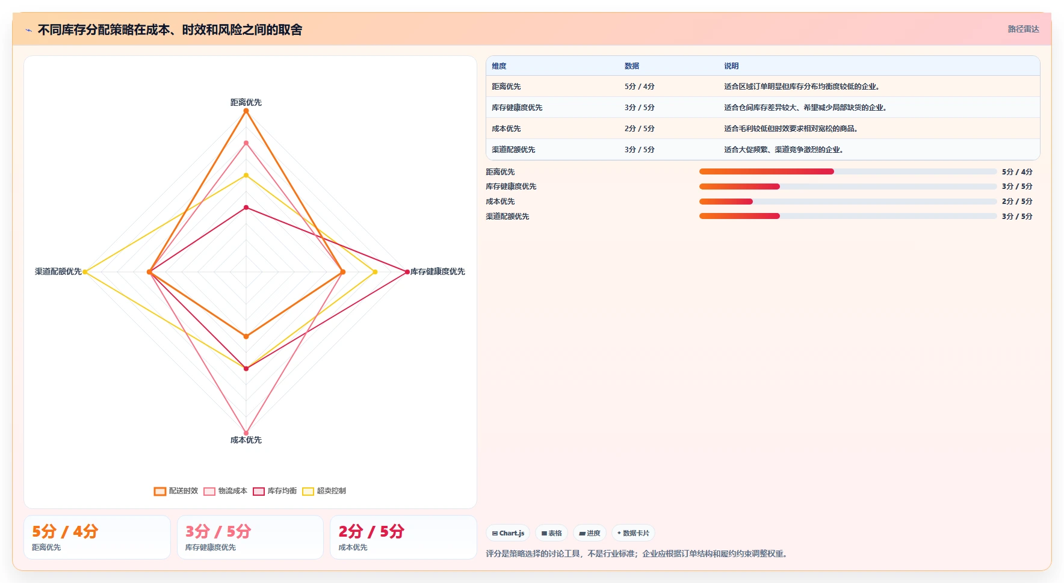The image size is (1064, 583).
Task: Click the yellow data point beside the 渠道配额优先 axis label
Action: [85, 272]
